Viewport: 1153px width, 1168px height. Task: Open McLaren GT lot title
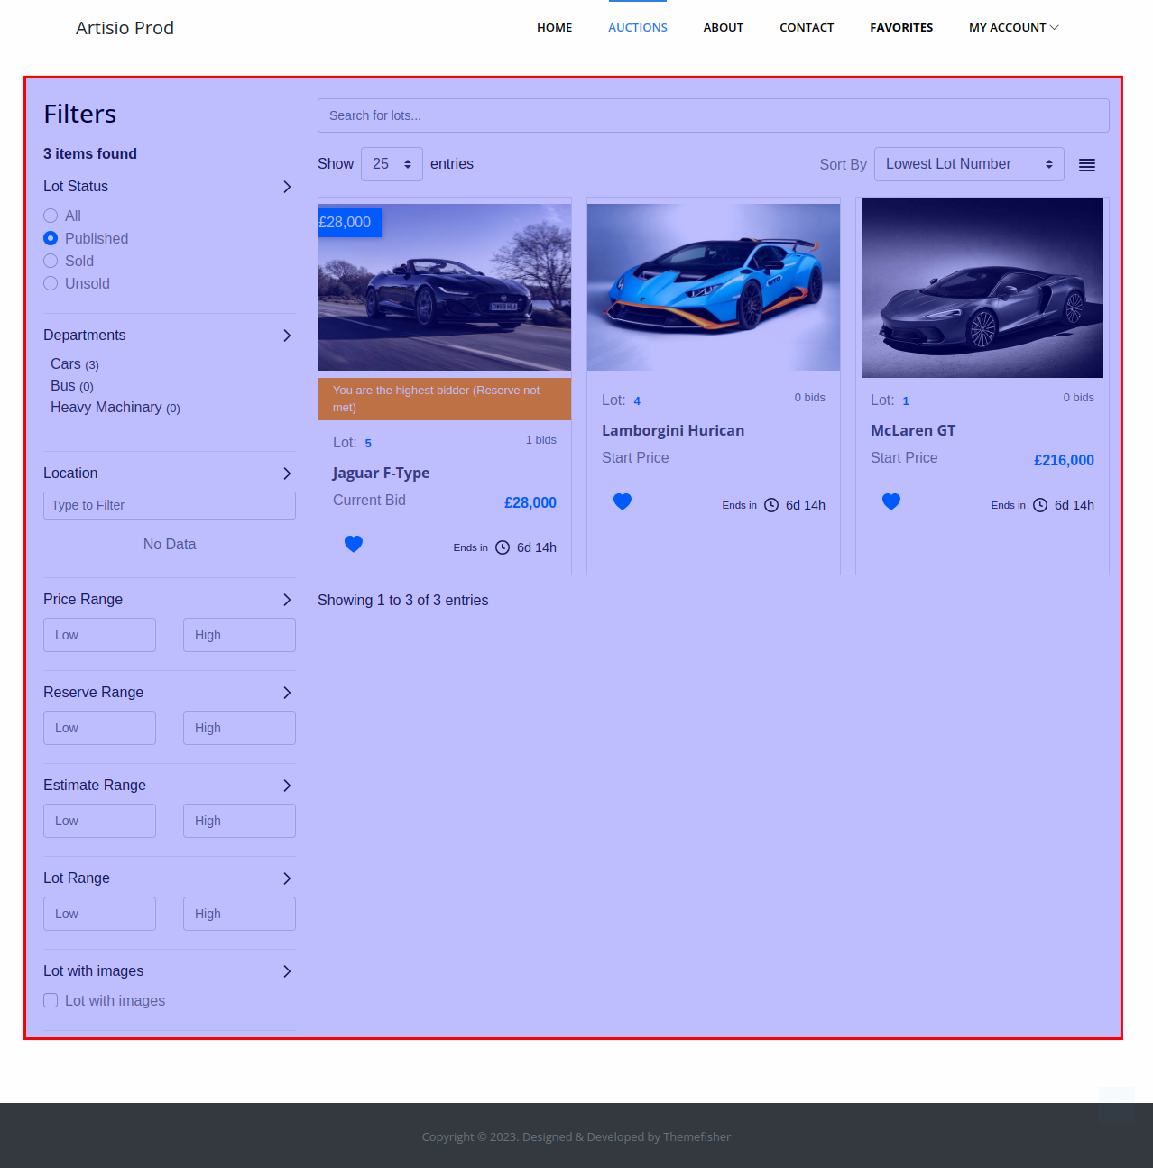913,431
